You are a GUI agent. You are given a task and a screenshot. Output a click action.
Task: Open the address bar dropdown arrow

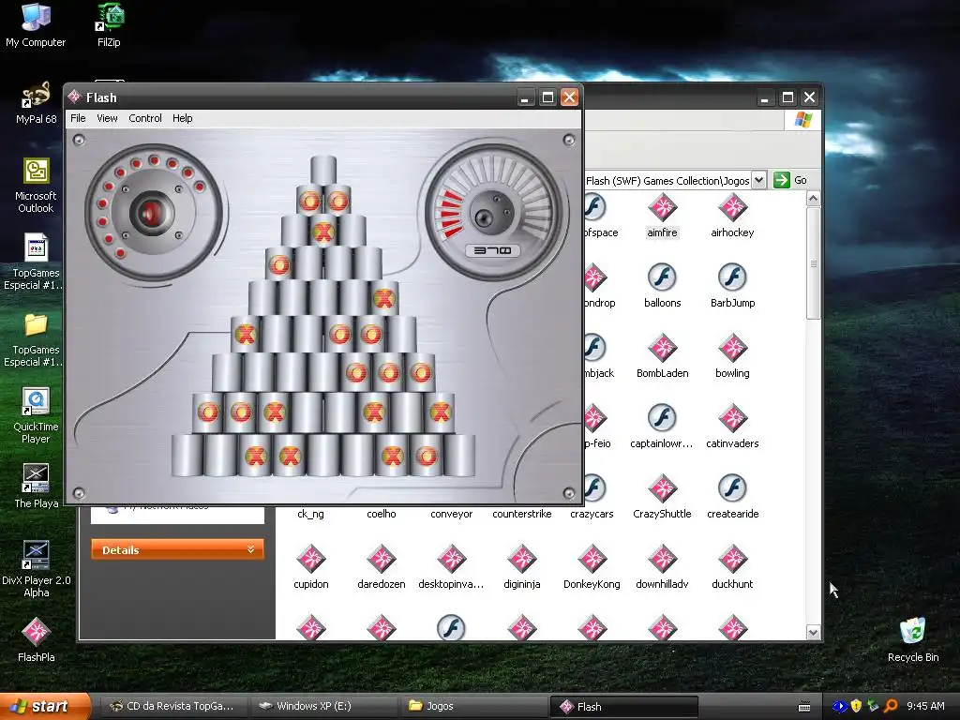point(758,180)
